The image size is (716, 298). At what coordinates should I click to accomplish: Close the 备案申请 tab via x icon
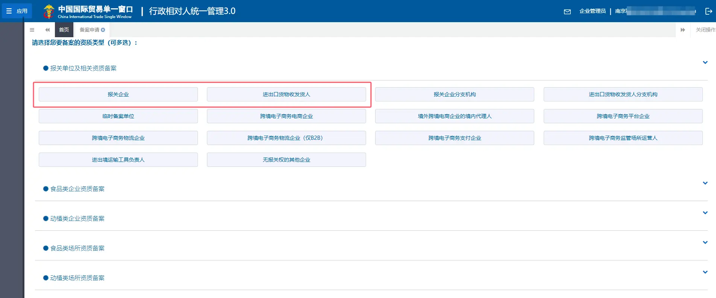tap(103, 30)
